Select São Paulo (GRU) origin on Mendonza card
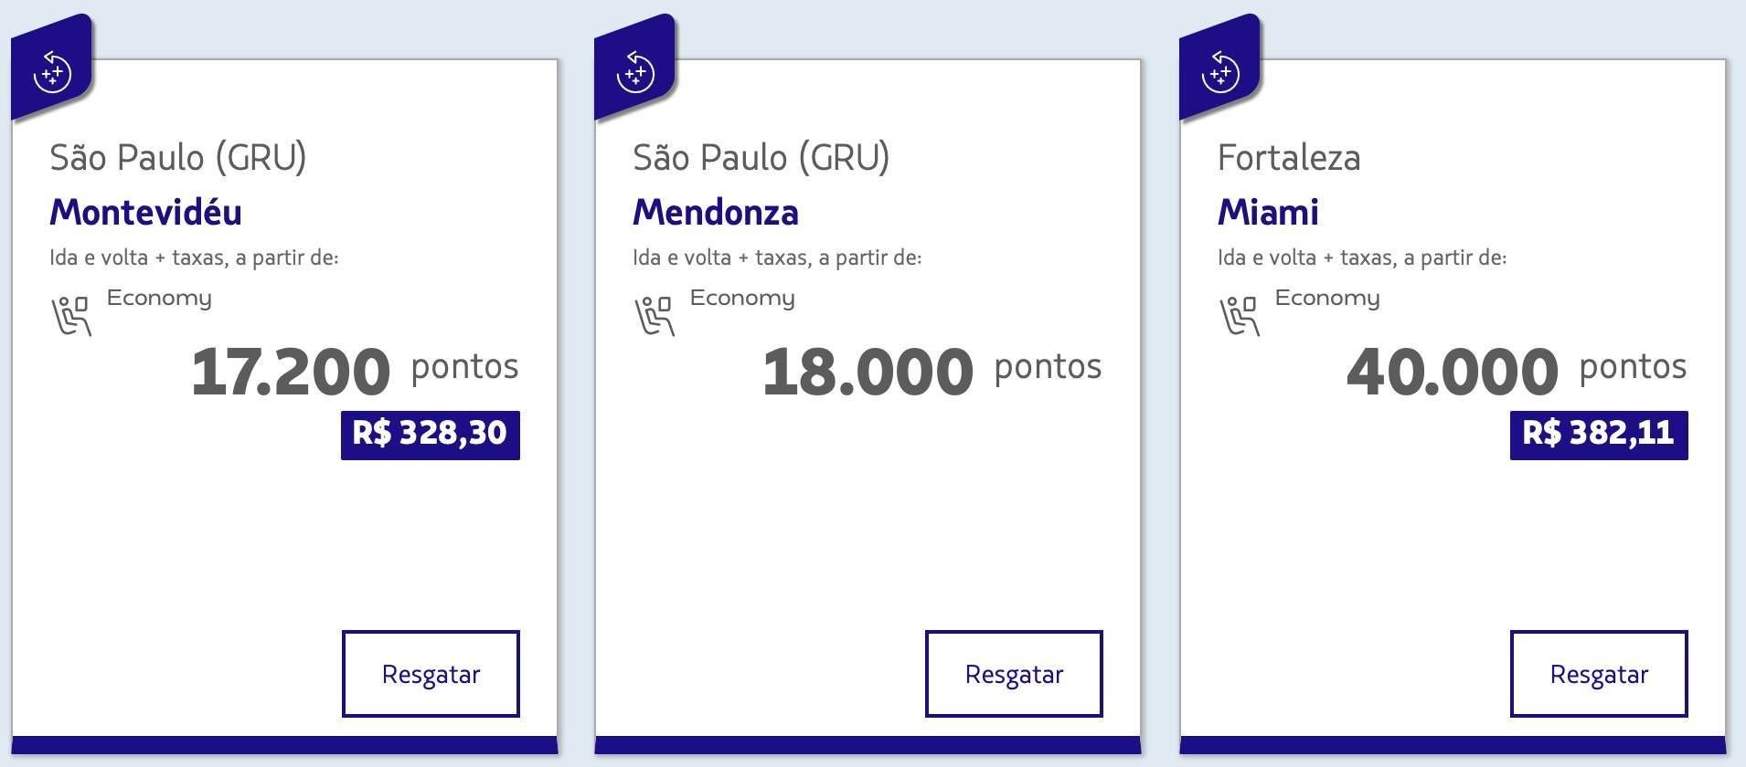This screenshot has width=1746, height=767. 761,158
